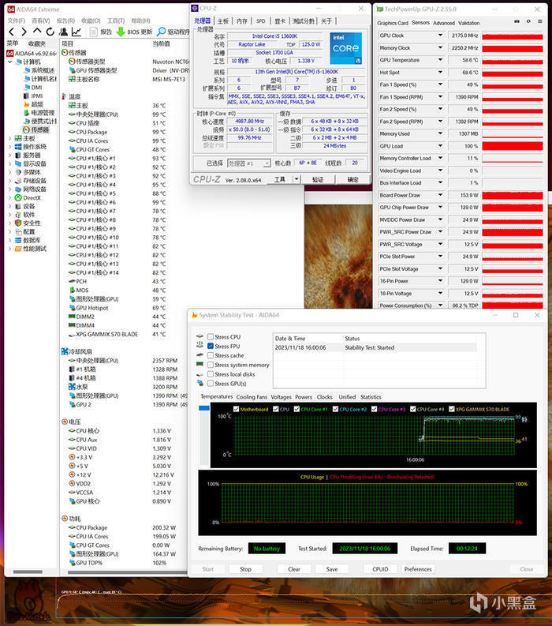The width and height of the screenshot is (552, 626).
Task: Click CPU-Z validate button
Action: (318, 179)
